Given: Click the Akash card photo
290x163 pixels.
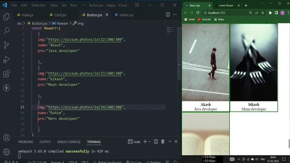Looking at the screenshot, I should 205,62.
